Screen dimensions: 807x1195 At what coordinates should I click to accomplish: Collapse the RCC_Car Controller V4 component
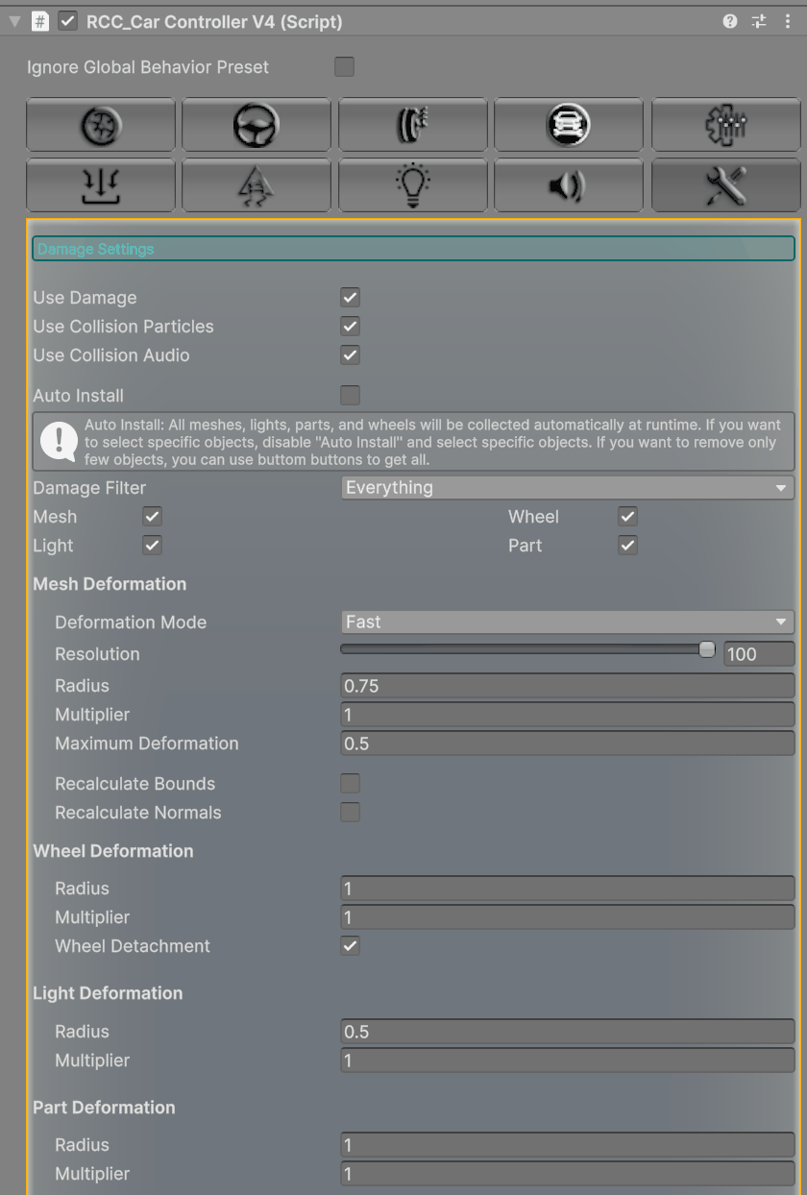pos(14,21)
